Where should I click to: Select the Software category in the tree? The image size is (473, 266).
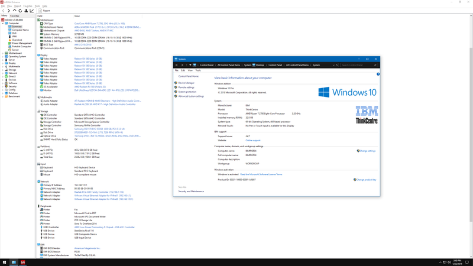click(12, 83)
